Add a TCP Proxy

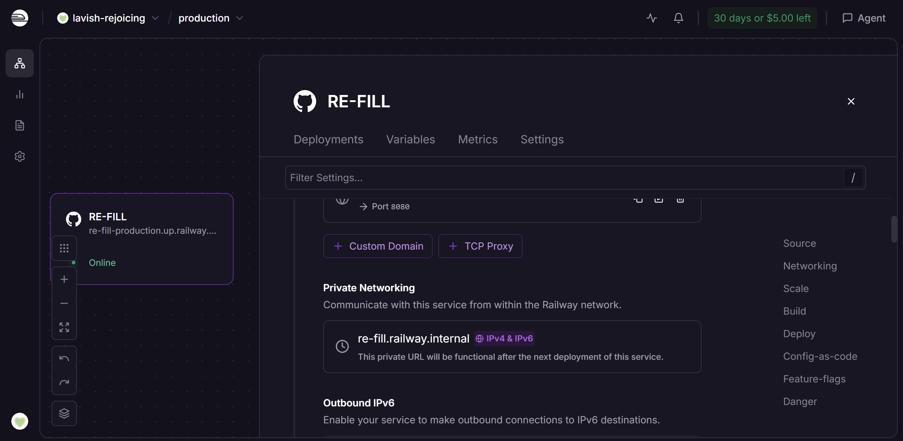(480, 246)
